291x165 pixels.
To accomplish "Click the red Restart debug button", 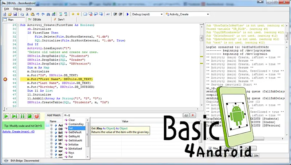I will 37,116.
